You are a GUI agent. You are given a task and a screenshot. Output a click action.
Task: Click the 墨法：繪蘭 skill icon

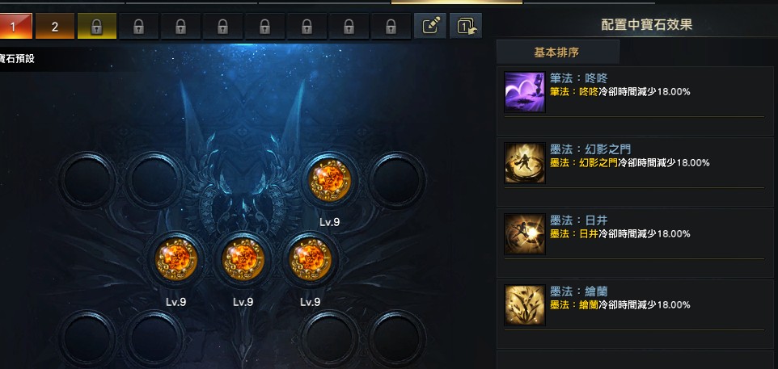pyautogui.click(x=524, y=305)
